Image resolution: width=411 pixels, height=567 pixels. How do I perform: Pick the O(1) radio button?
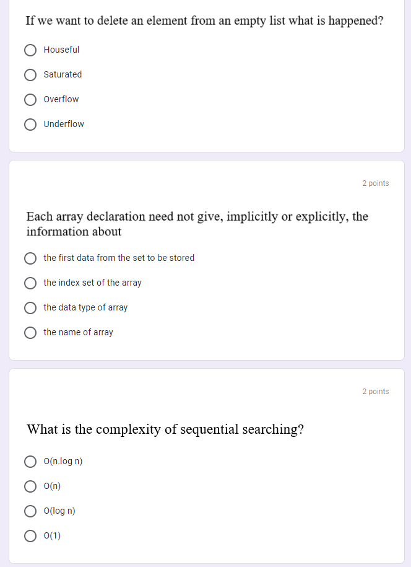coord(30,536)
